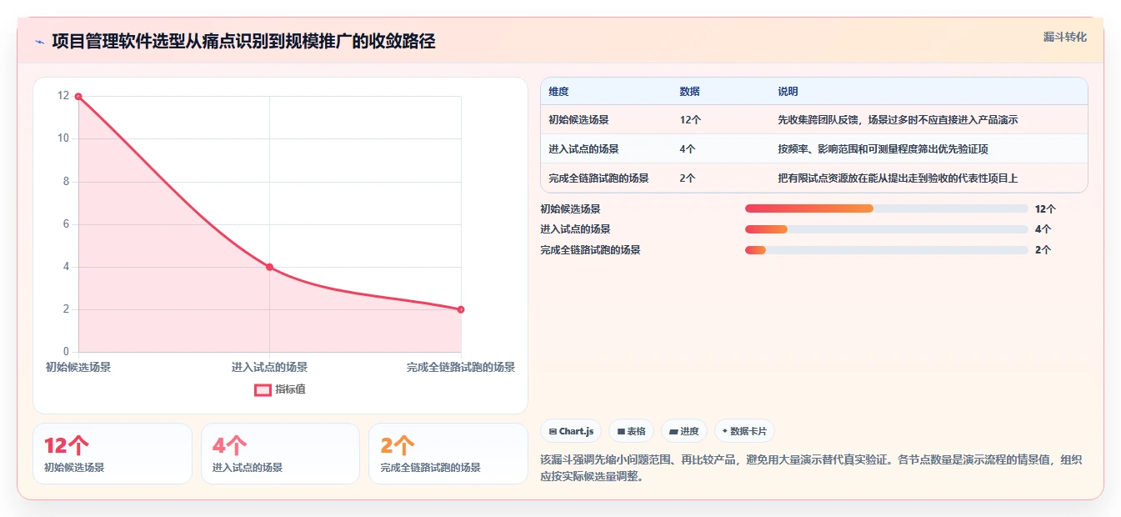This screenshot has height=517, width=1121.
Task: Click the 完成全链路试跑的场景 progress bar
Action: tap(887, 250)
